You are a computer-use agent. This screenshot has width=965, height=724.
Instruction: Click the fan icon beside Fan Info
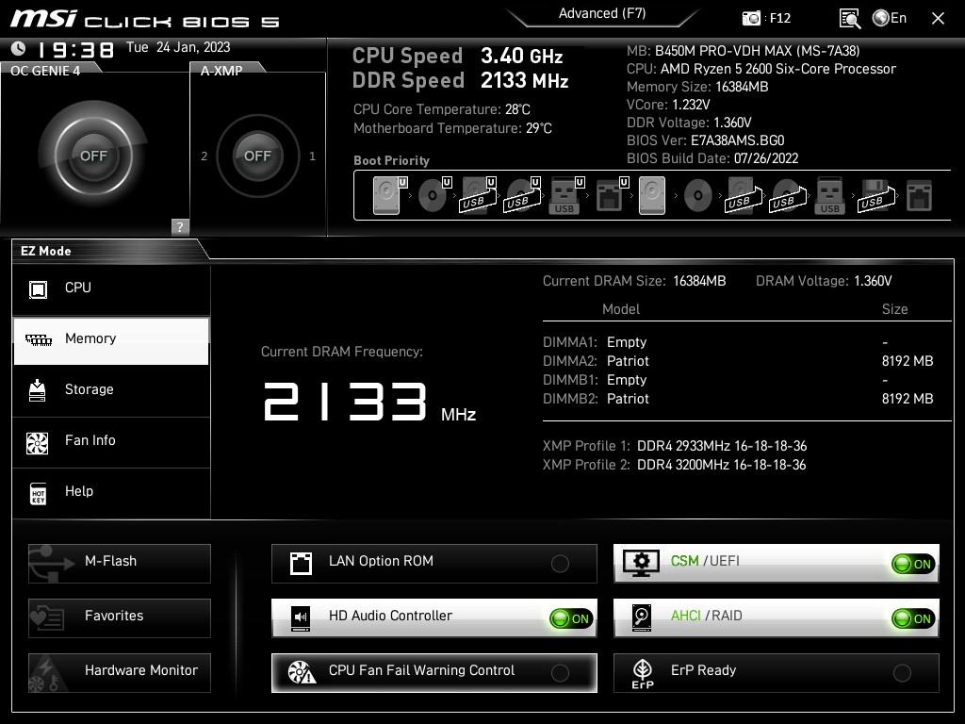38,443
